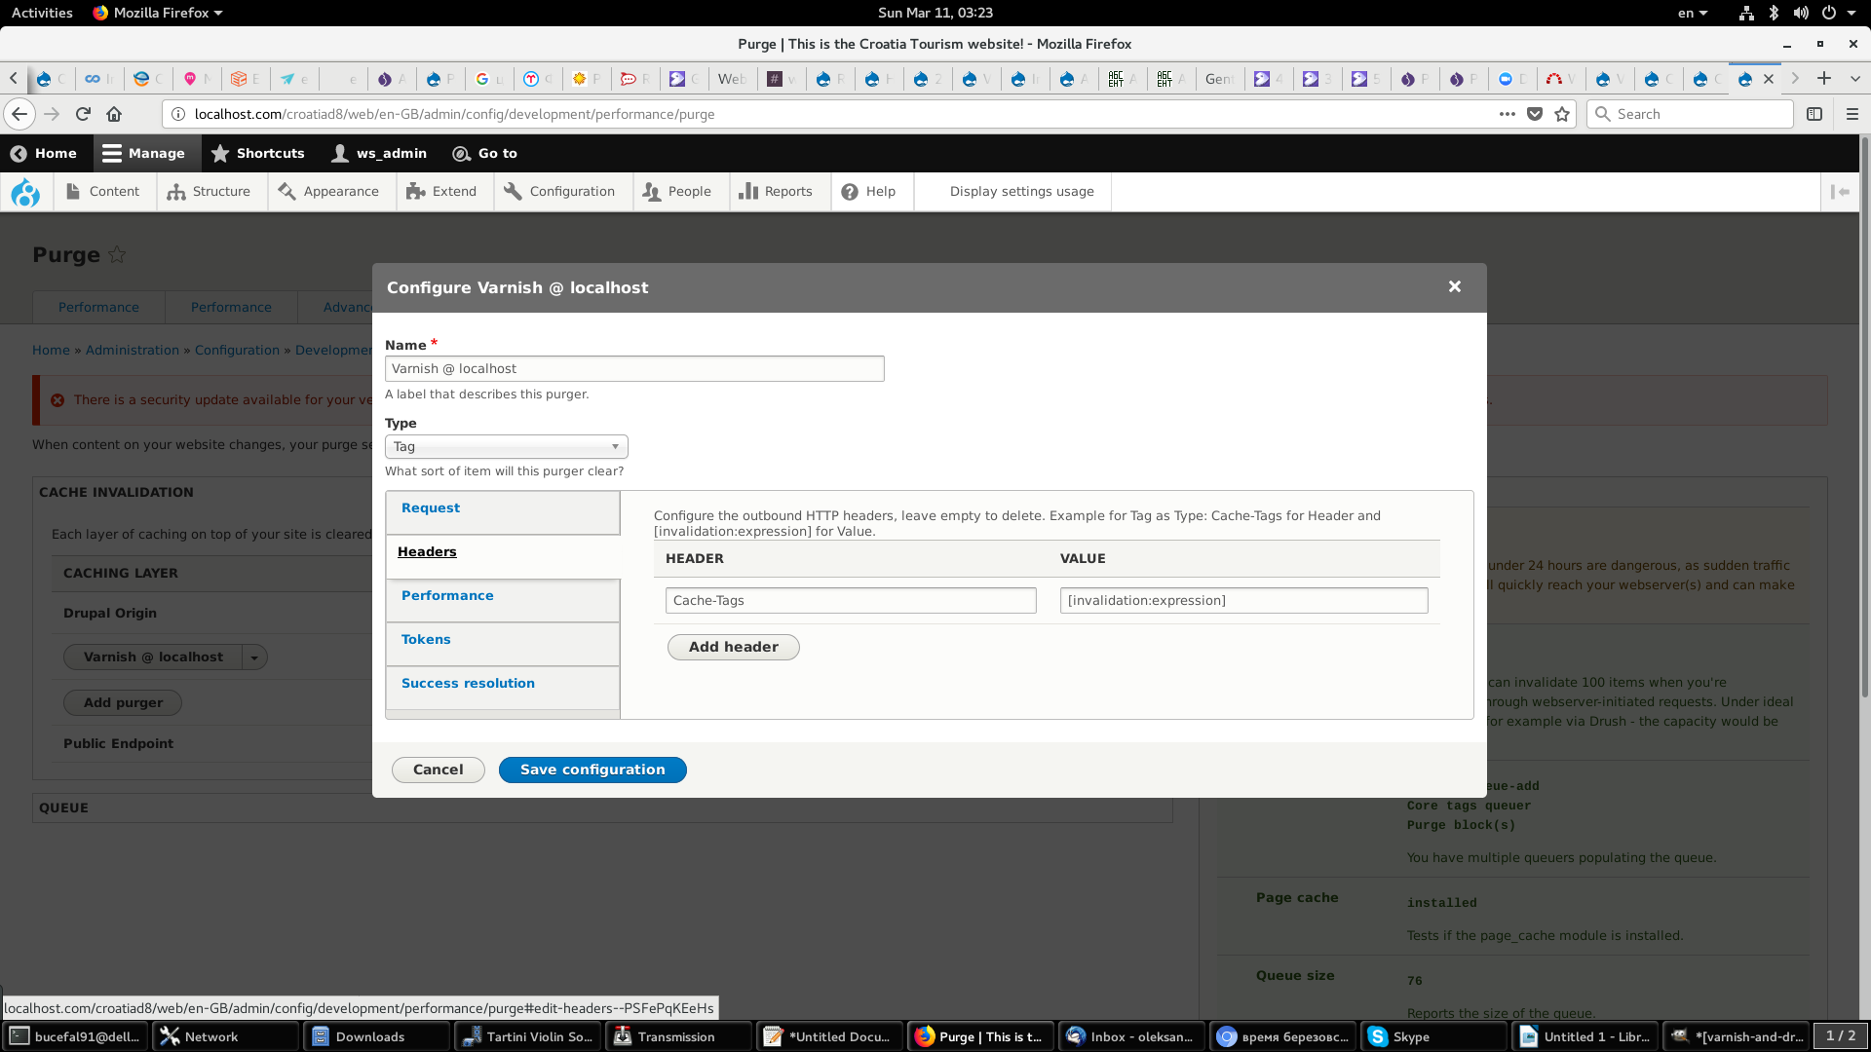Viewport: 1871px width, 1052px height.
Task: Click the Drupal logo icon
Action: click(x=25, y=192)
